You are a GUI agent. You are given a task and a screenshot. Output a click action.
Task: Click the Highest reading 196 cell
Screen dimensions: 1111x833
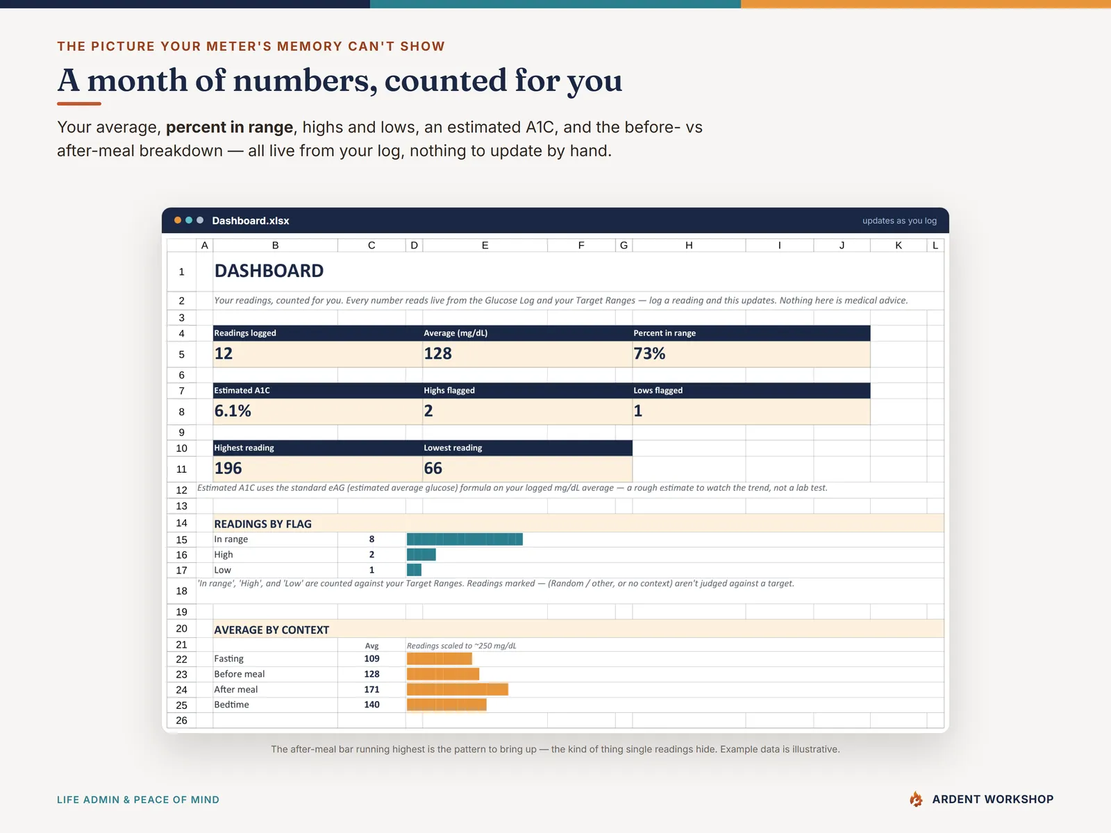317,469
